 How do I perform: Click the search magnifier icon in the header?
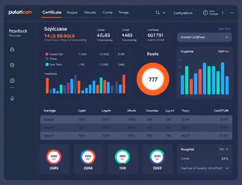click(157, 13)
